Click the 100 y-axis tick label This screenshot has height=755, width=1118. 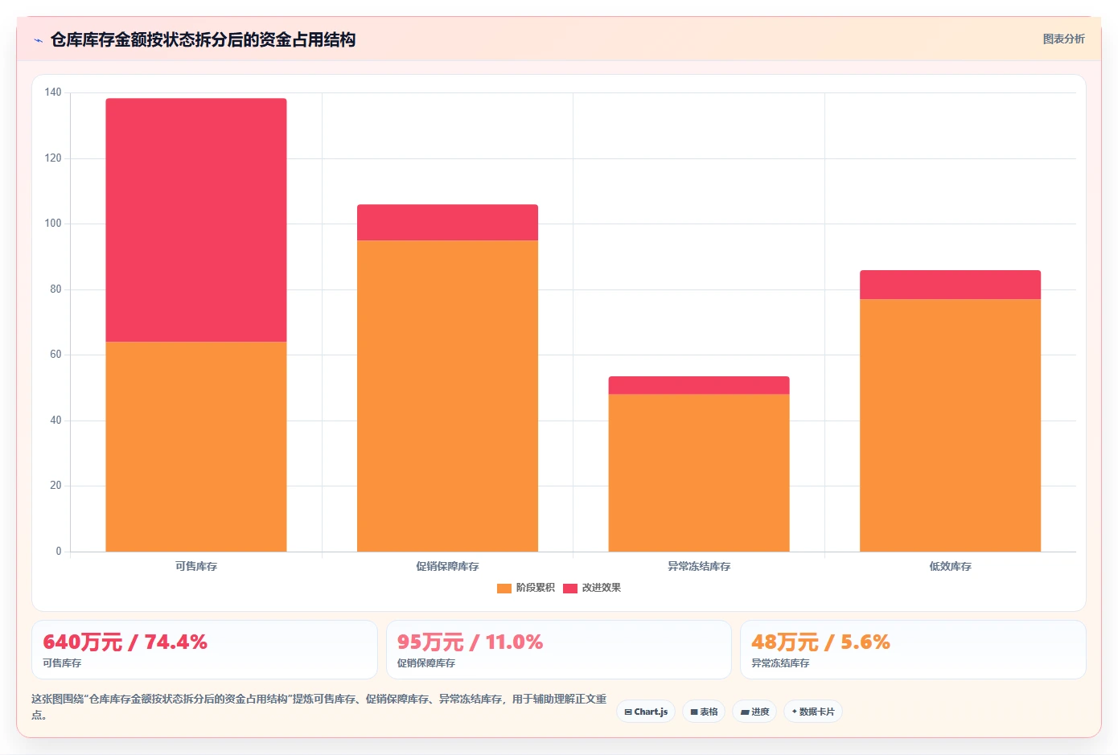click(53, 224)
